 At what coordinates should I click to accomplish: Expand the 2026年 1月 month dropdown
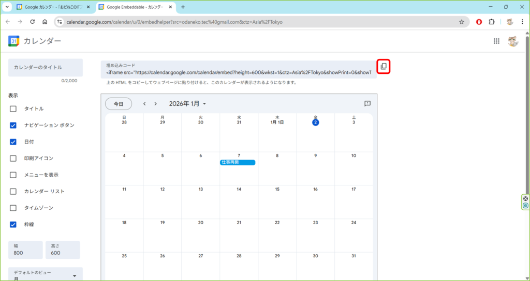pyautogui.click(x=187, y=104)
